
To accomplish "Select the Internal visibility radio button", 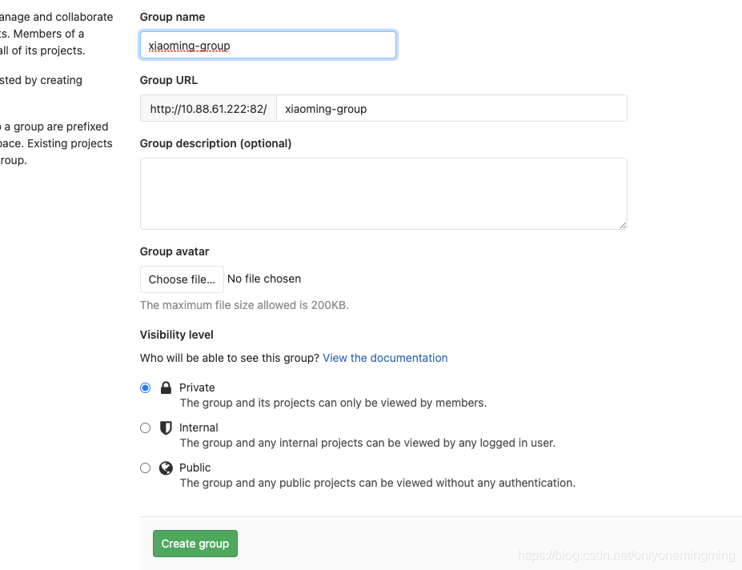I will (x=145, y=428).
